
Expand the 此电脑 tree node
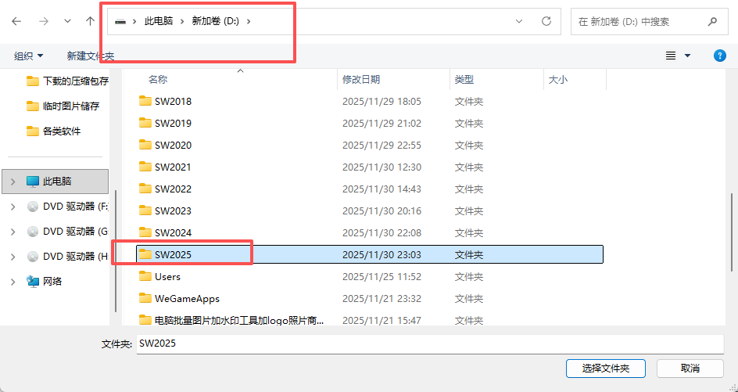tap(13, 182)
